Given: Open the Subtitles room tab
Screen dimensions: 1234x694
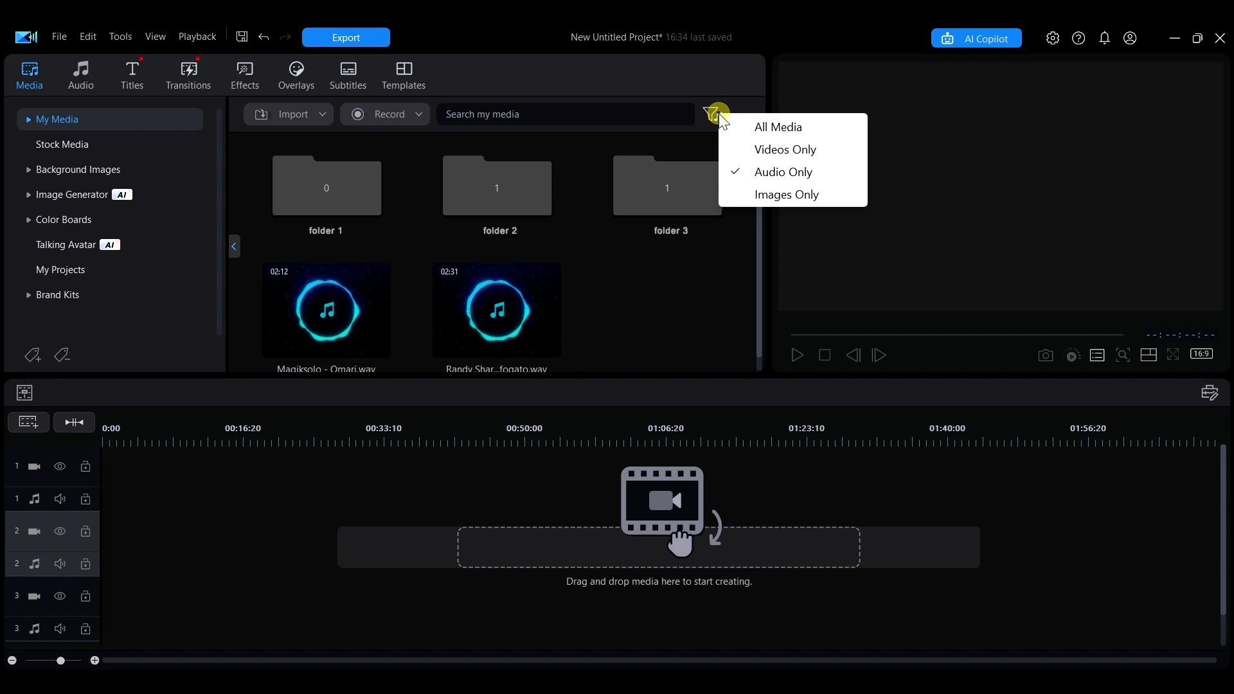Looking at the screenshot, I should click(348, 76).
